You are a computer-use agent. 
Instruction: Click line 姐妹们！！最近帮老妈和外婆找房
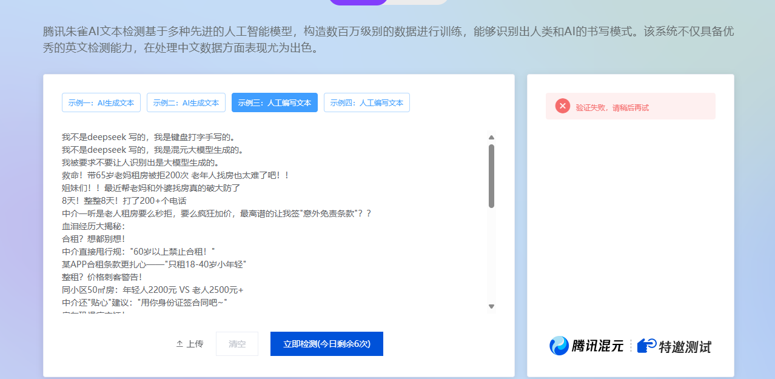[151, 188]
